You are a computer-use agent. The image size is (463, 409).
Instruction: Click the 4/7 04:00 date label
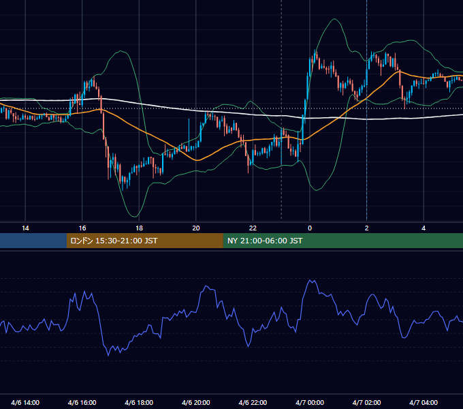[424, 402]
